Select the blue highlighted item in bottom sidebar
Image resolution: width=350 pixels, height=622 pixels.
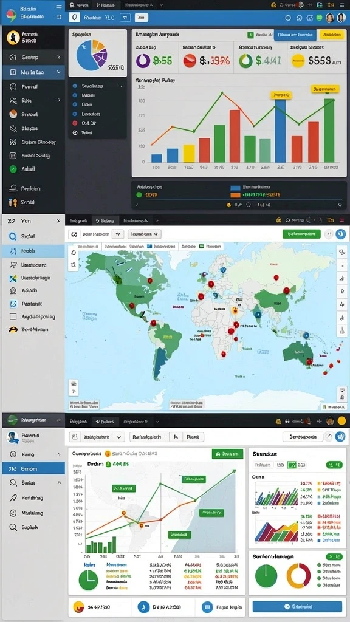pos(33,468)
